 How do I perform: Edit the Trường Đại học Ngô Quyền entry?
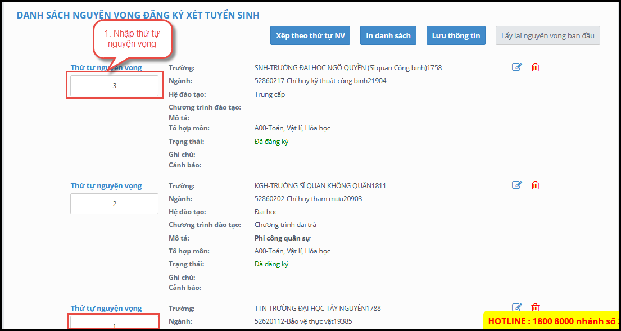pyautogui.click(x=517, y=67)
